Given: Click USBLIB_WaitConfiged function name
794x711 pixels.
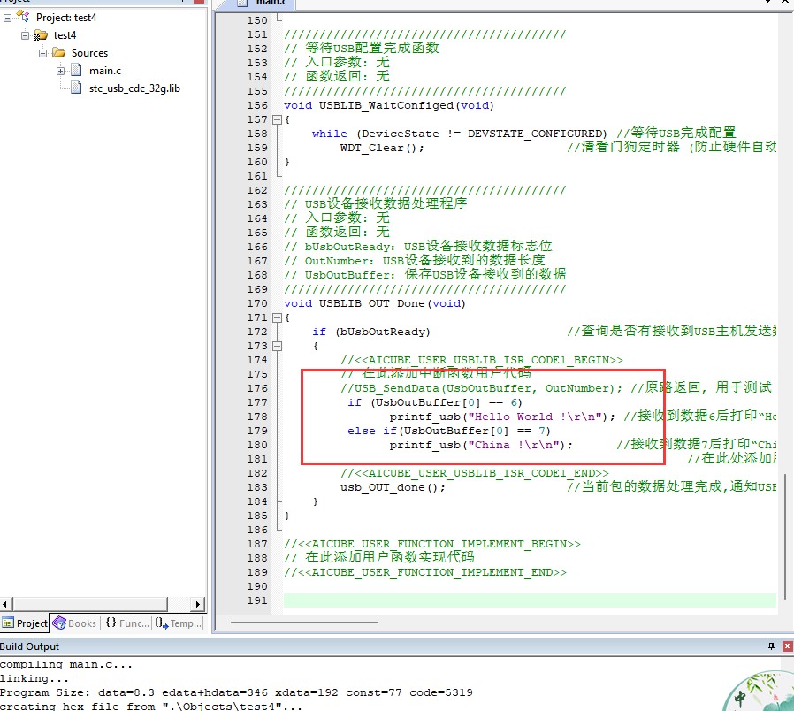Looking at the screenshot, I should (x=386, y=105).
